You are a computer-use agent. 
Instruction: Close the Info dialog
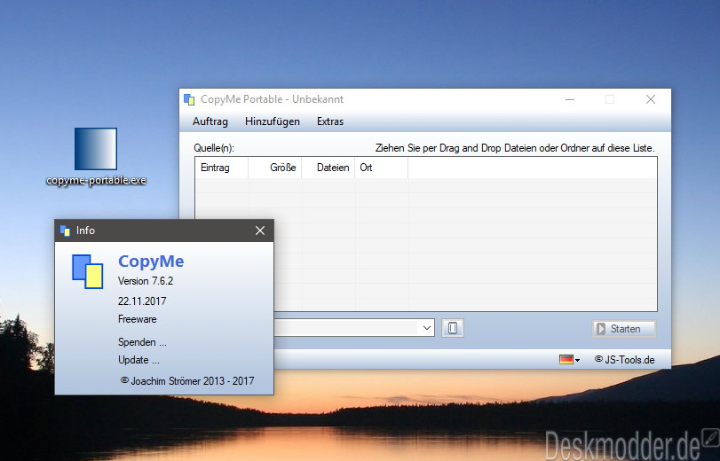click(x=260, y=230)
